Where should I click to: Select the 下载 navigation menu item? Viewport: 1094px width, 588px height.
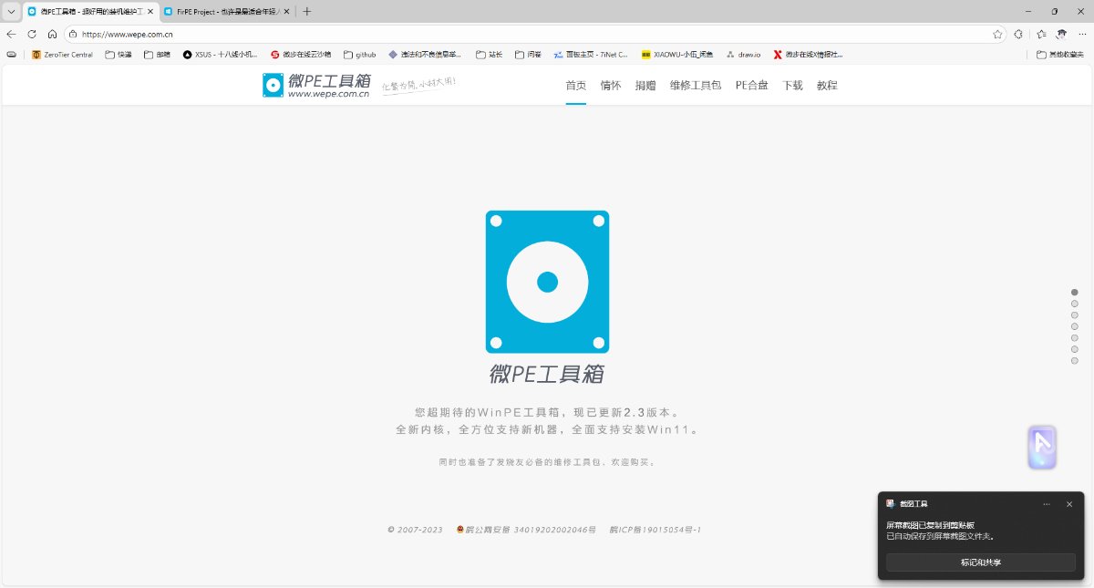coord(791,85)
